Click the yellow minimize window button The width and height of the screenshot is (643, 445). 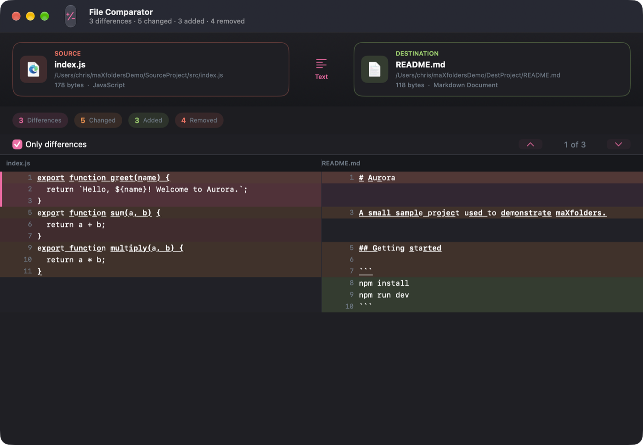click(x=30, y=16)
